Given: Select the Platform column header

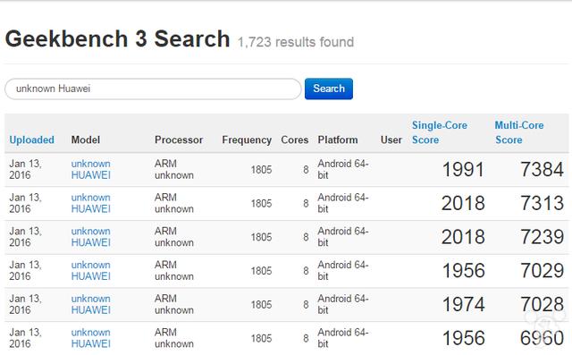Looking at the screenshot, I should tap(338, 139).
